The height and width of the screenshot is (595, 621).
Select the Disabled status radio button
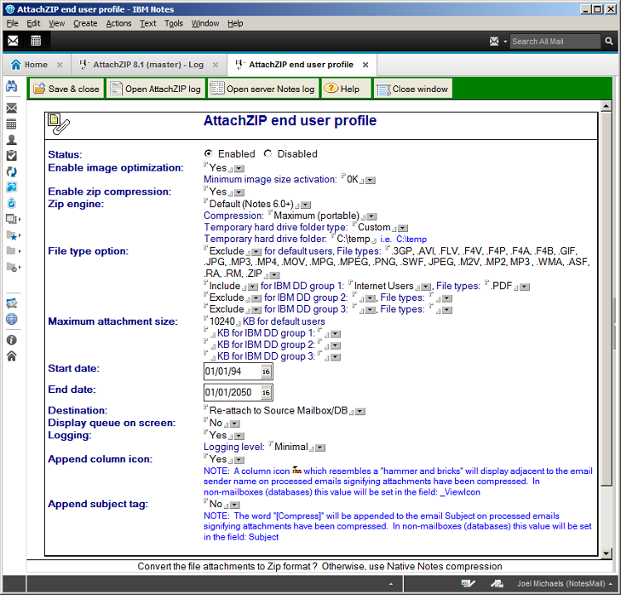click(268, 154)
